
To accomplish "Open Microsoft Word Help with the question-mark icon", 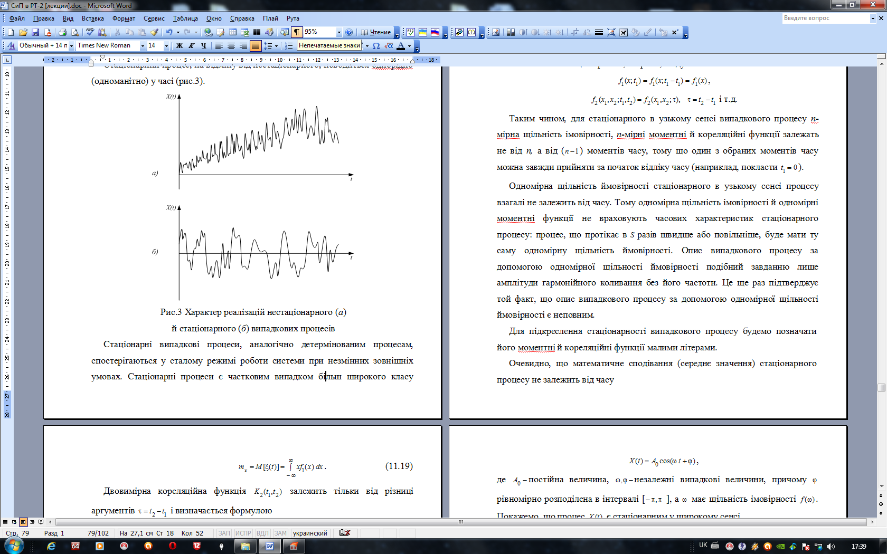I will click(x=349, y=32).
